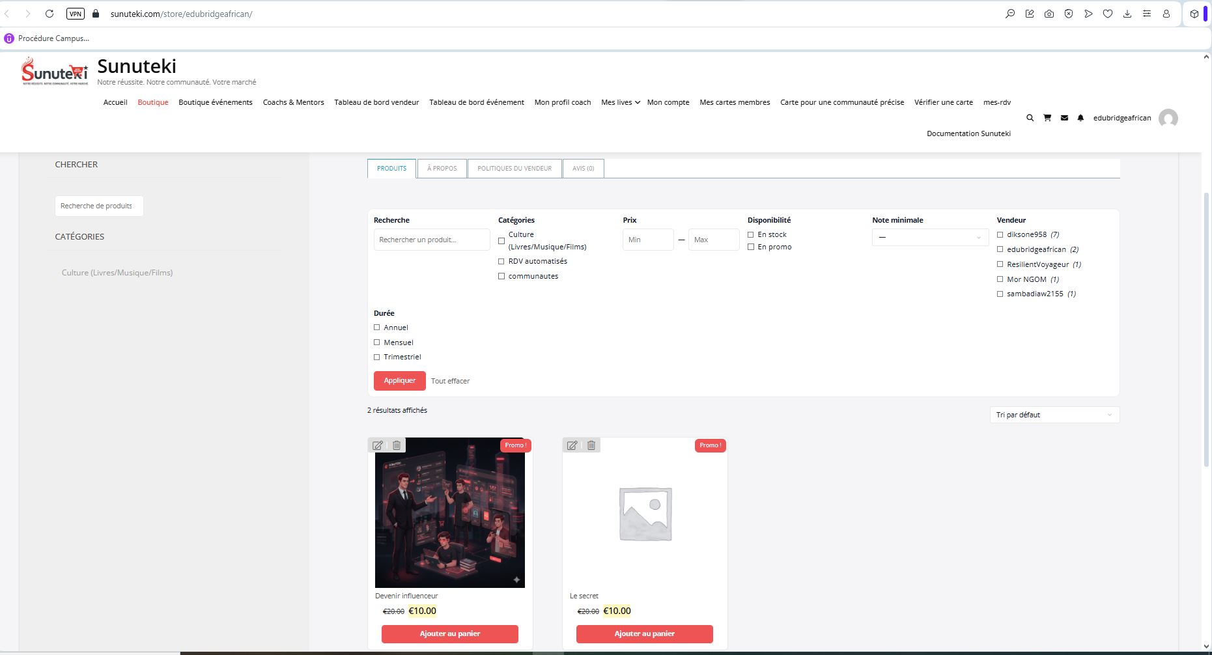Click the edit icon on Devenir influenceur product
Image resolution: width=1212 pixels, height=655 pixels.
coord(378,445)
